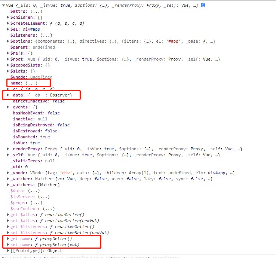Expand the _vnode VNode entry
Viewport: 276px width, 258px height.
click(x=8, y=173)
